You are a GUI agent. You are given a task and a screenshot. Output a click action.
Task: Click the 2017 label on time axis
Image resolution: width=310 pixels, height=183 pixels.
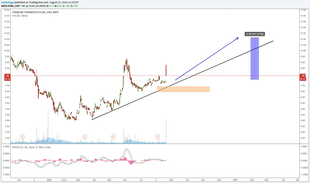235,180
